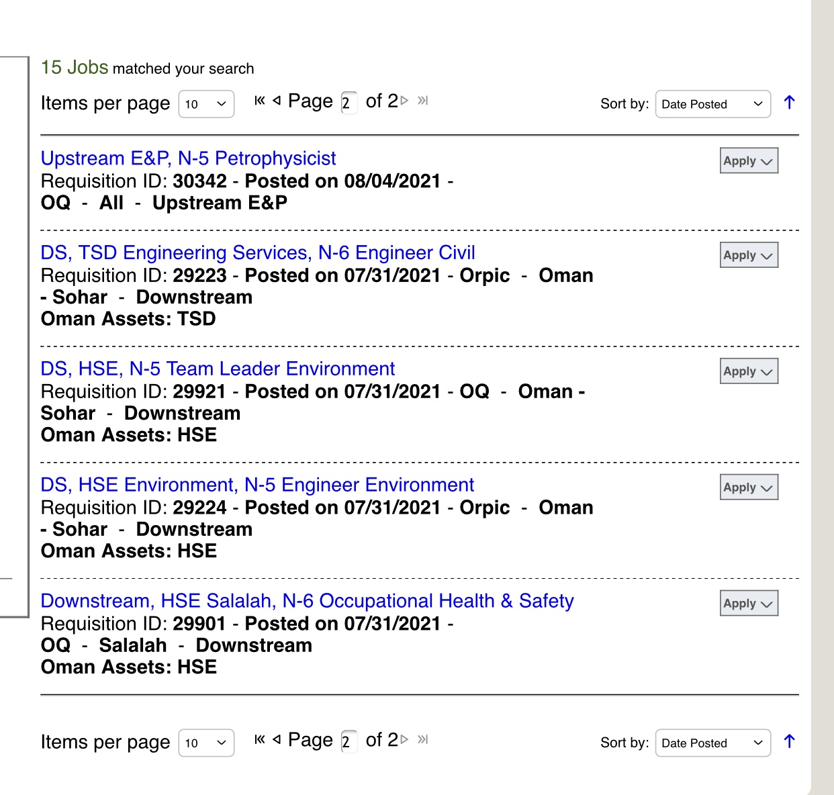This screenshot has width=834, height=795.
Task: Click top previous page arrow icon
Action: click(x=277, y=101)
